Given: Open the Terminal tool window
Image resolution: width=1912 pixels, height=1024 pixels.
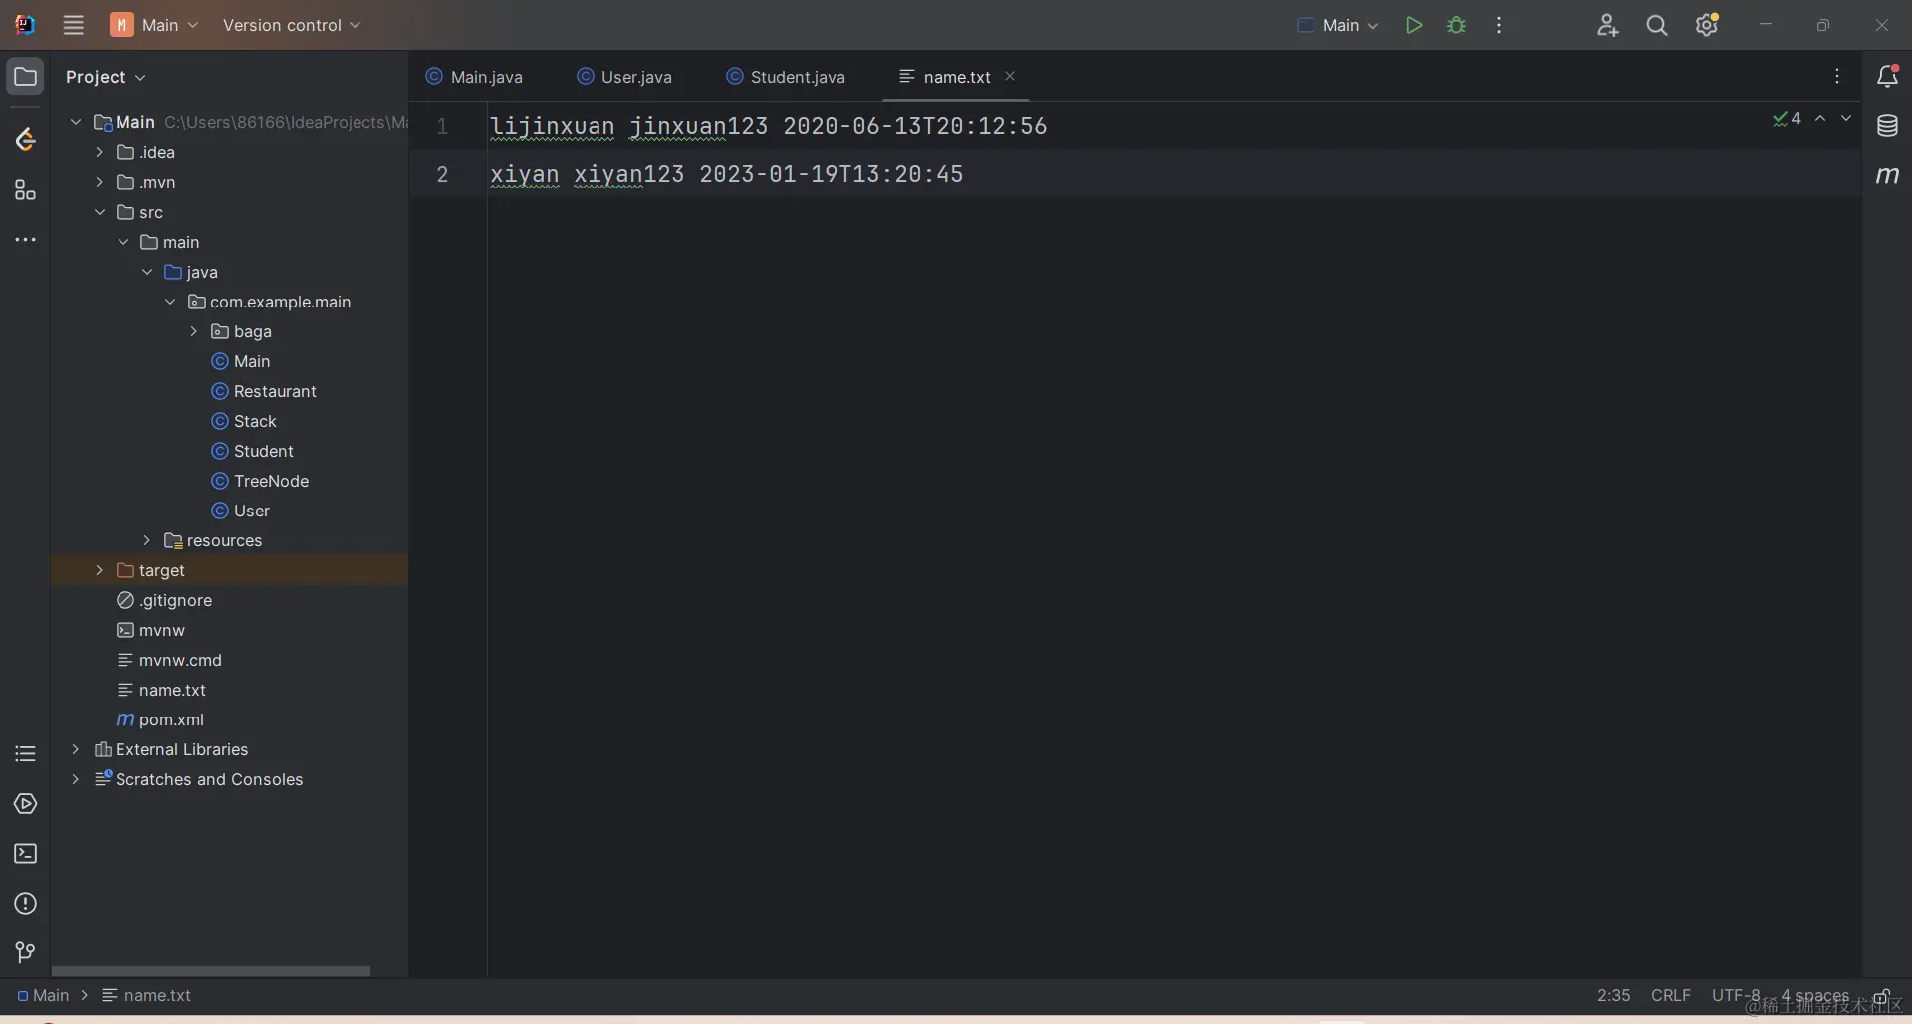Looking at the screenshot, I should (x=25, y=854).
